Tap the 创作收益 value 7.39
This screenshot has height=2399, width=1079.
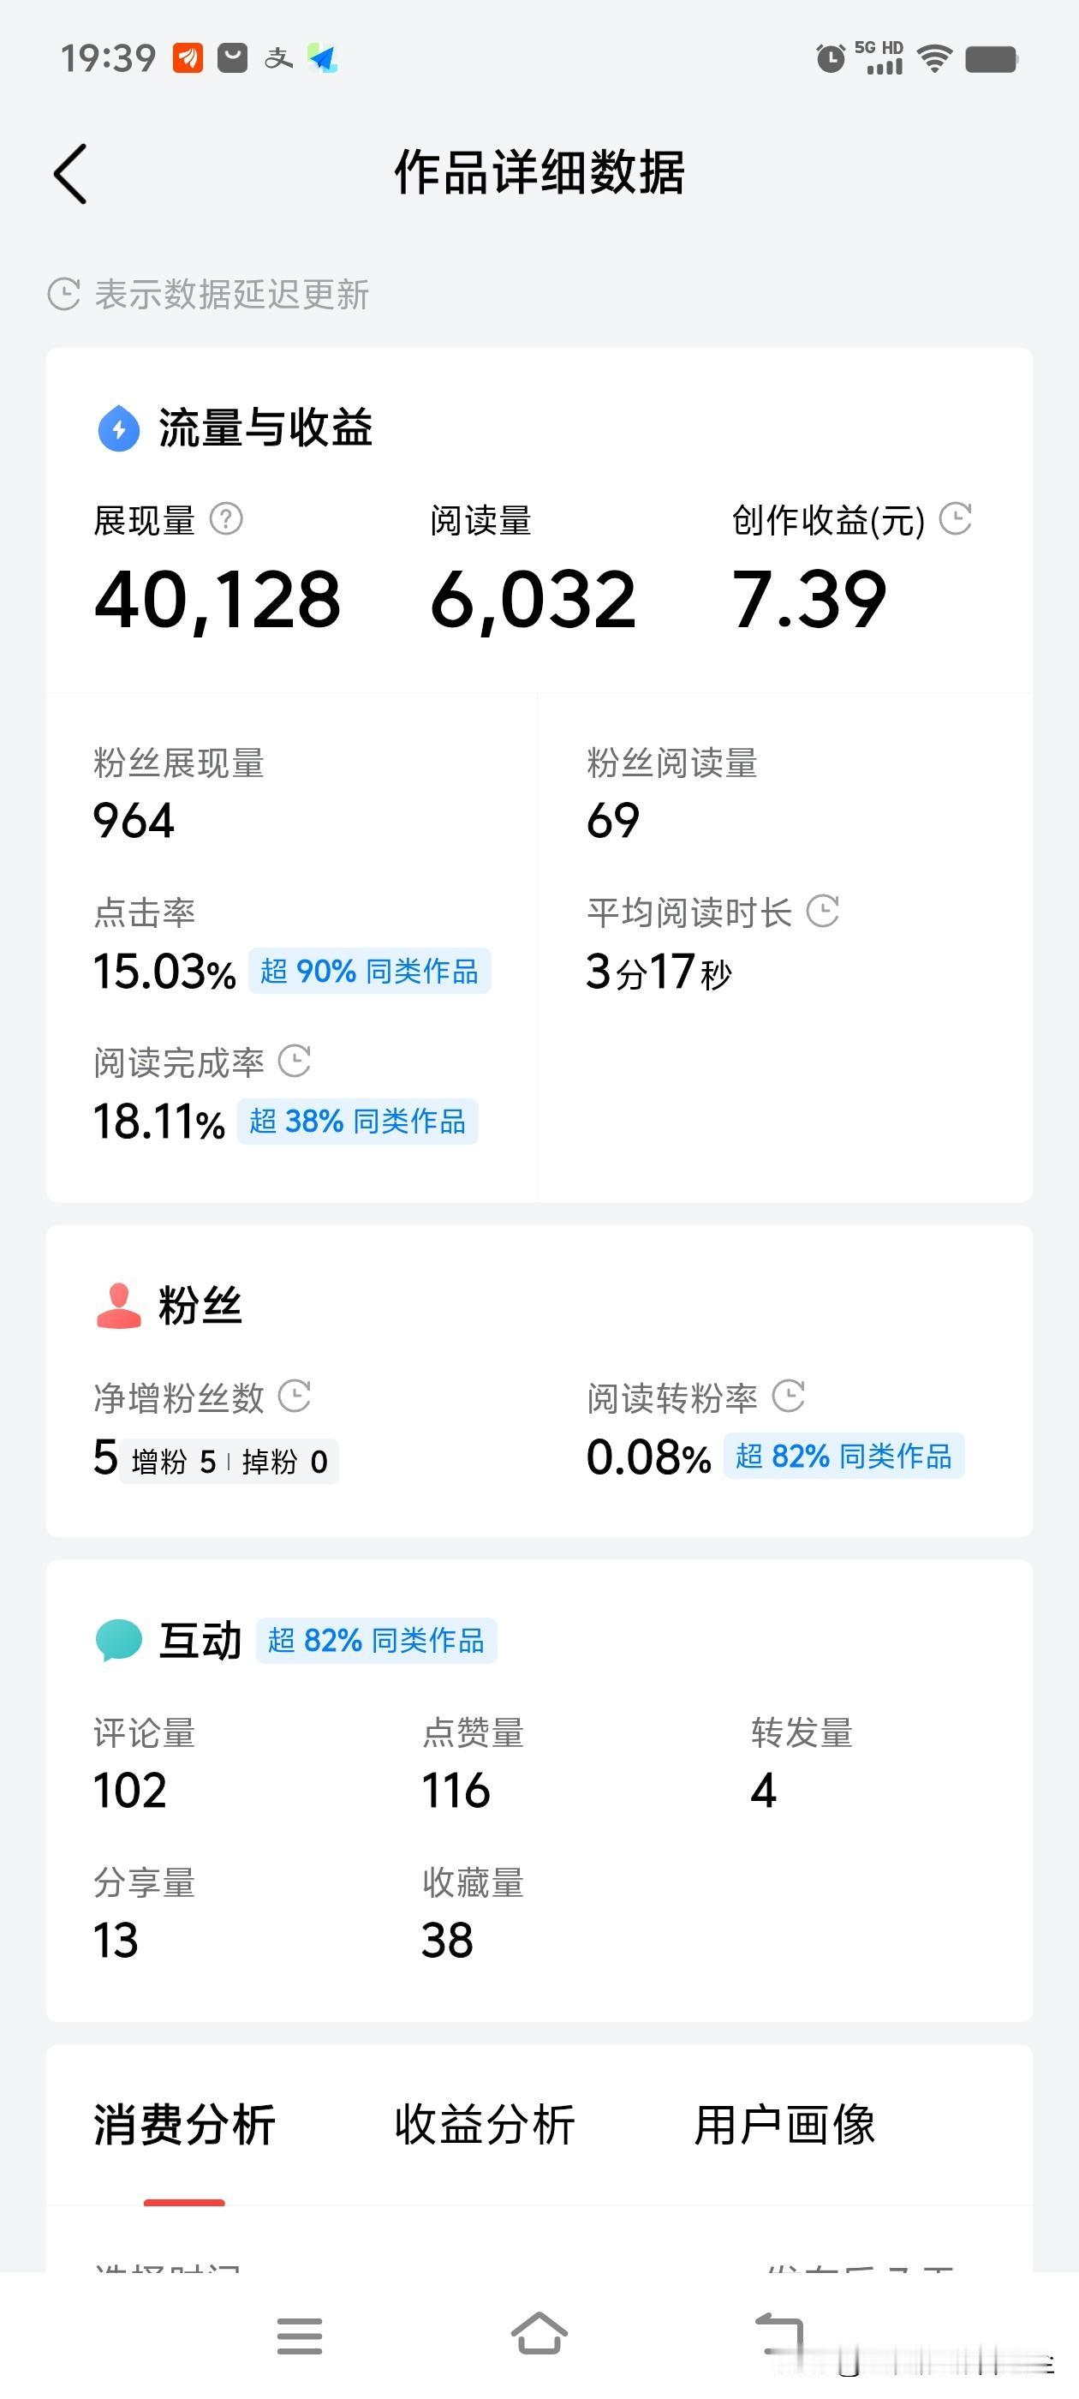(x=809, y=600)
